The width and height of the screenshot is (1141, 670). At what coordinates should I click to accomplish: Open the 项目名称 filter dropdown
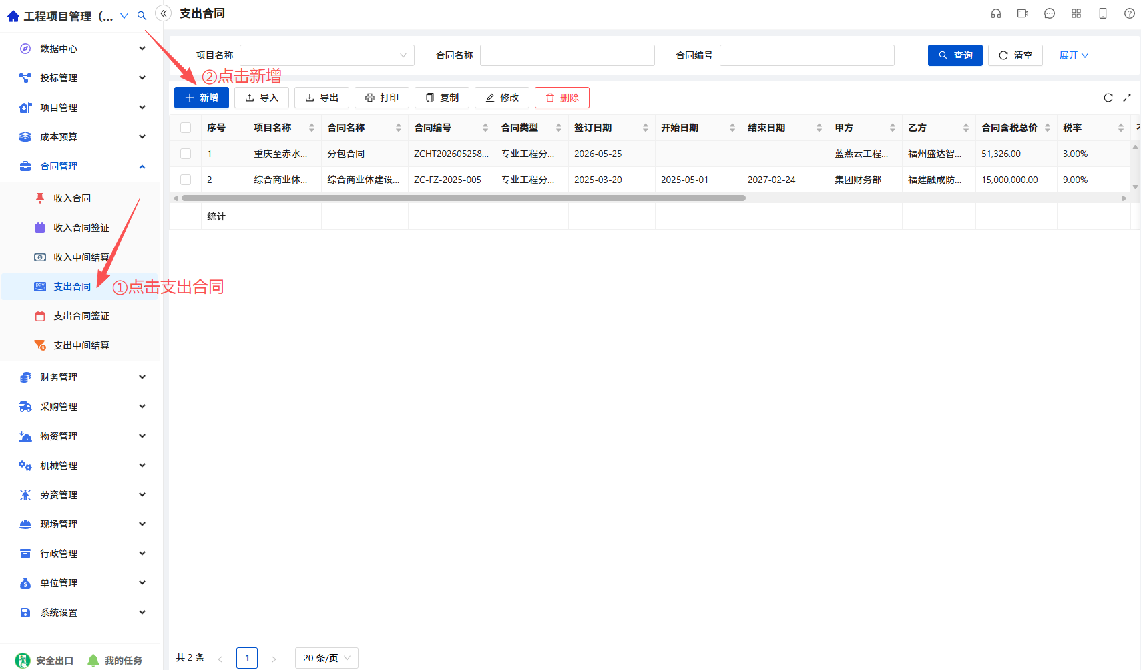[327, 55]
